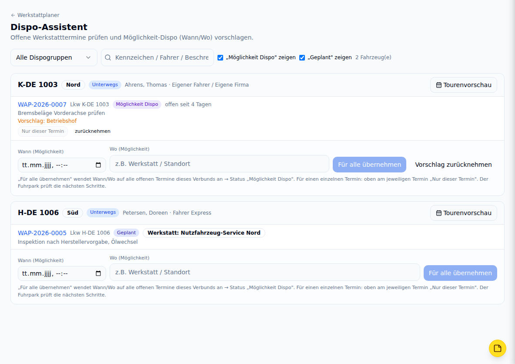Click vehicle heading H-DE 1006

pyautogui.click(x=38, y=213)
